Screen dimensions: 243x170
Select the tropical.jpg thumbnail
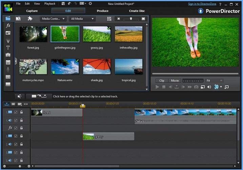click(x=128, y=67)
